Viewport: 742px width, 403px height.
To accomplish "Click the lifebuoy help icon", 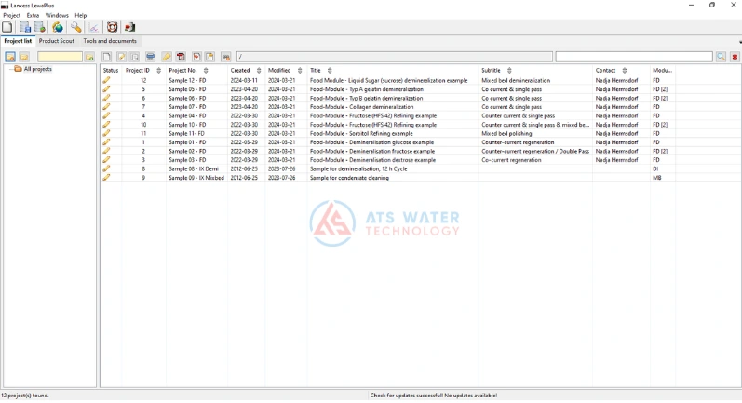I will click(x=112, y=27).
